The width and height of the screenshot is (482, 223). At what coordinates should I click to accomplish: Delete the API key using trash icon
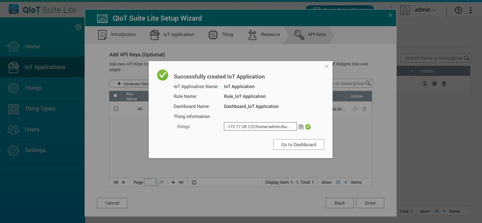[364, 109]
